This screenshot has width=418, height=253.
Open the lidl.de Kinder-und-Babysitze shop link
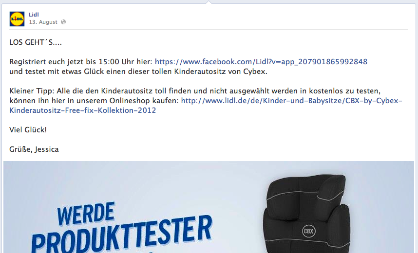pyautogui.click(x=292, y=101)
